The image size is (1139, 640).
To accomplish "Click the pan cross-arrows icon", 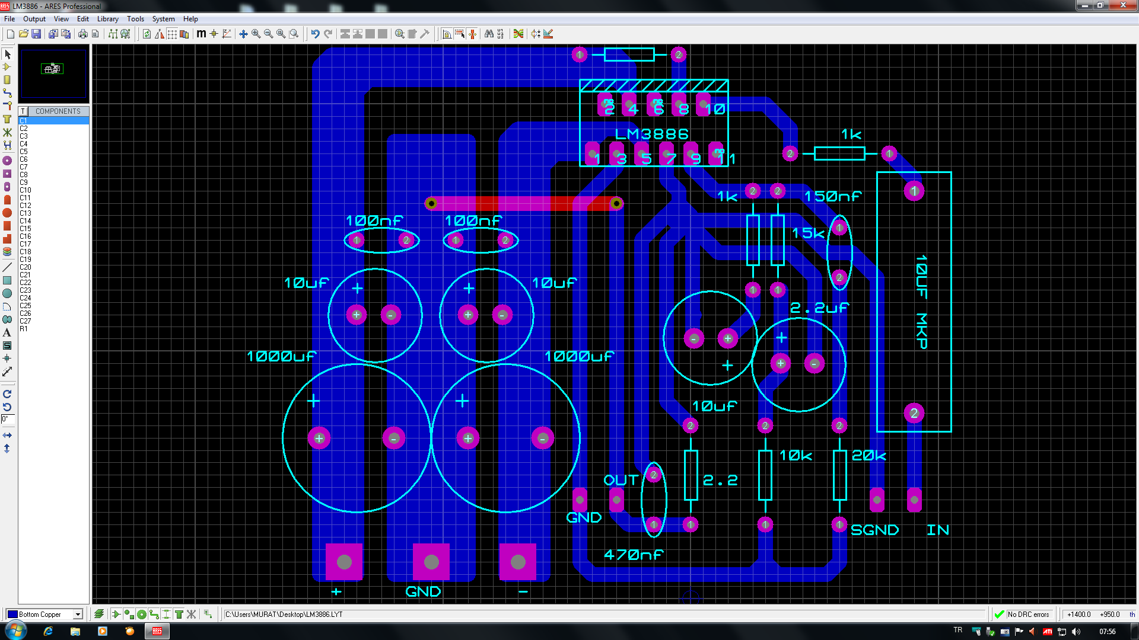I will (243, 34).
